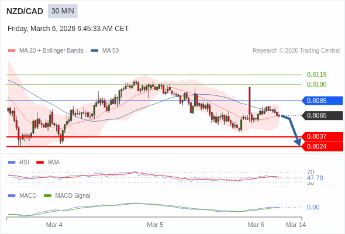345x234 pixels.
Task: Click the 9MA legend label
Action: click(x=54, y=162)
